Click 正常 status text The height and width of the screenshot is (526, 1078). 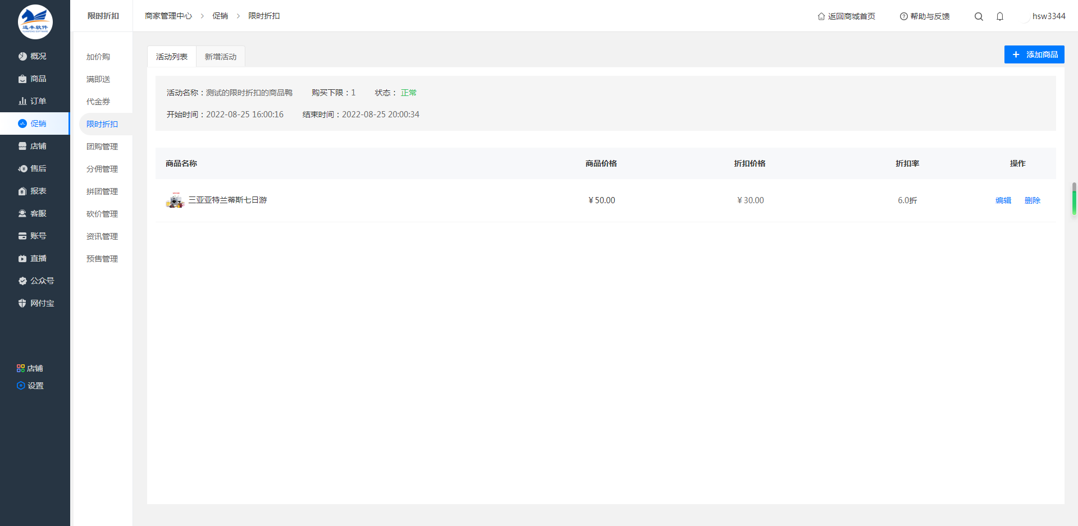coord(409,93)
